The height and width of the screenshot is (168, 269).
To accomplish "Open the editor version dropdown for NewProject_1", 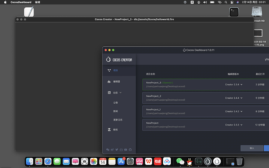I will point(234,111).
